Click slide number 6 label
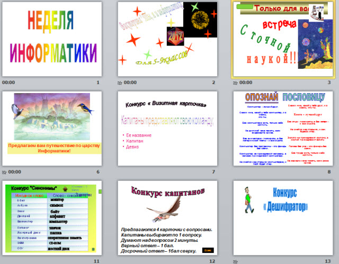Screen dimensions: 339x264 pos(98,172)
